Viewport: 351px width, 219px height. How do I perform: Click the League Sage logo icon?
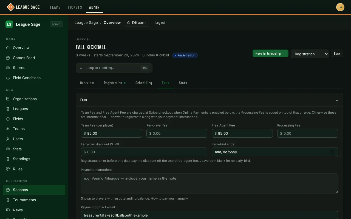pyautogui.click(x=10, y=7)
